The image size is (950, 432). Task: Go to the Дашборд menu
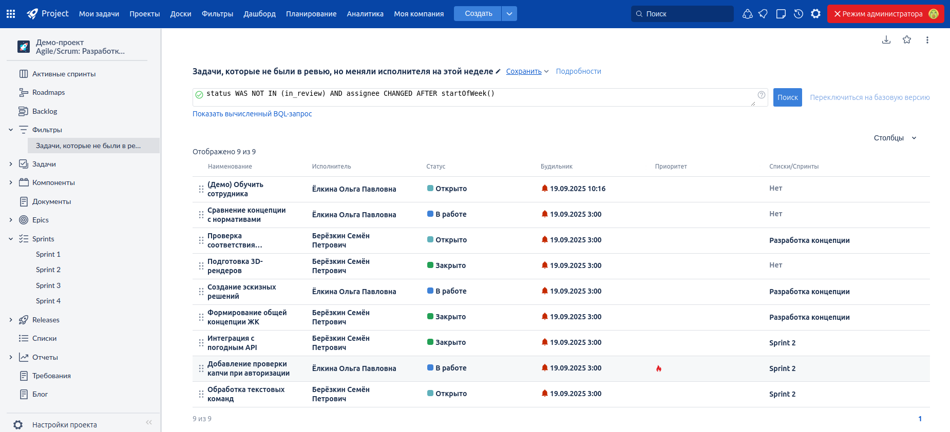pyautogui.click(x=259, y=14)
